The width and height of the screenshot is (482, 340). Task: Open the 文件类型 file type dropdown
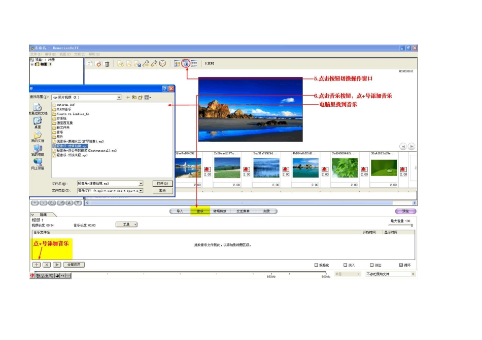141,191
